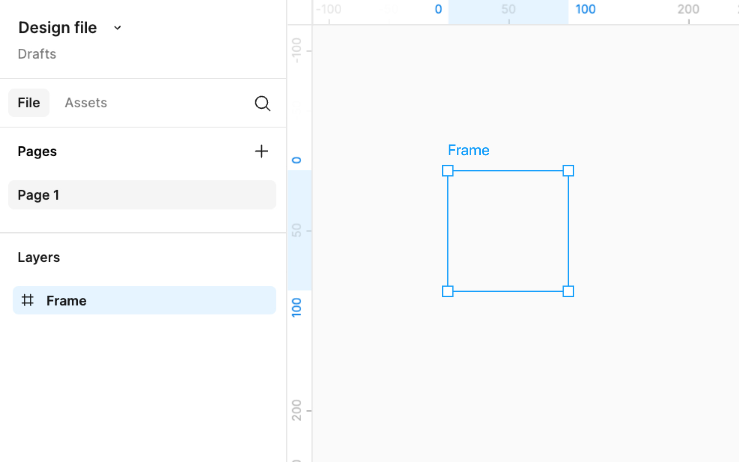The width and height of the screenshot is (739, 462).
Task: Click inside the selected Frame on canvas
Action: pos(508,231)
